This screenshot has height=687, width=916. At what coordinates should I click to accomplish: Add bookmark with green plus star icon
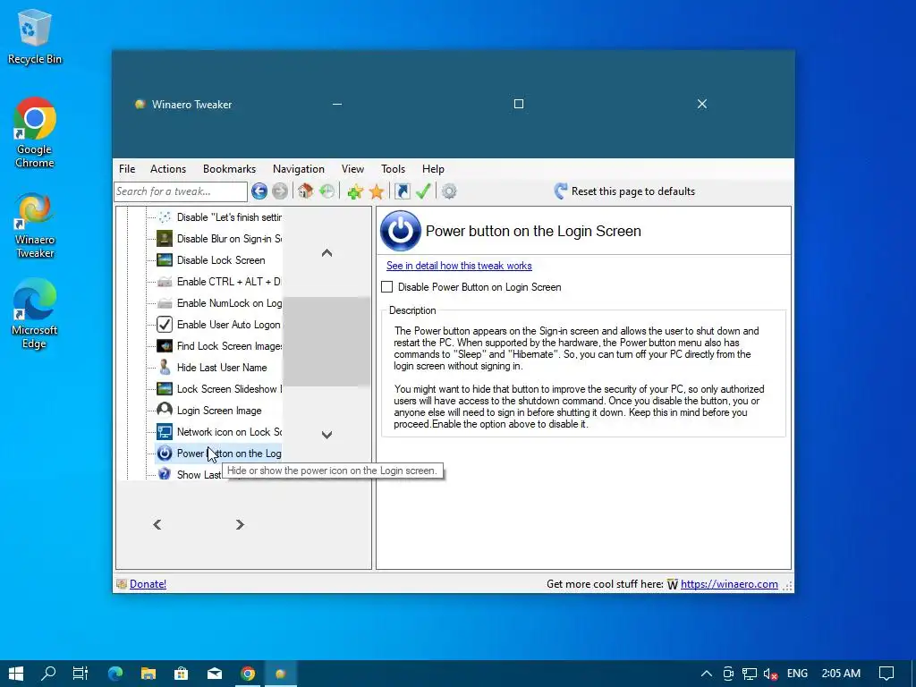[x=354, y=191]
